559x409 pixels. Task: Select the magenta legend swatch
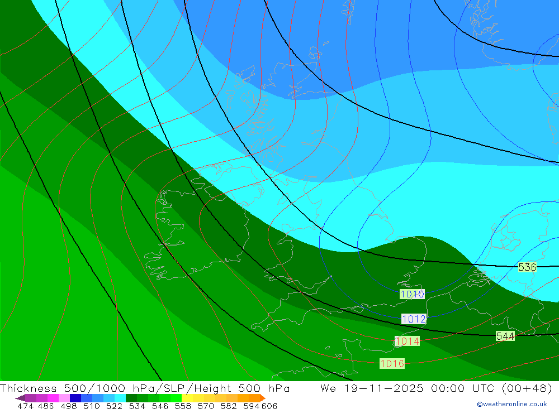point(53,398)
